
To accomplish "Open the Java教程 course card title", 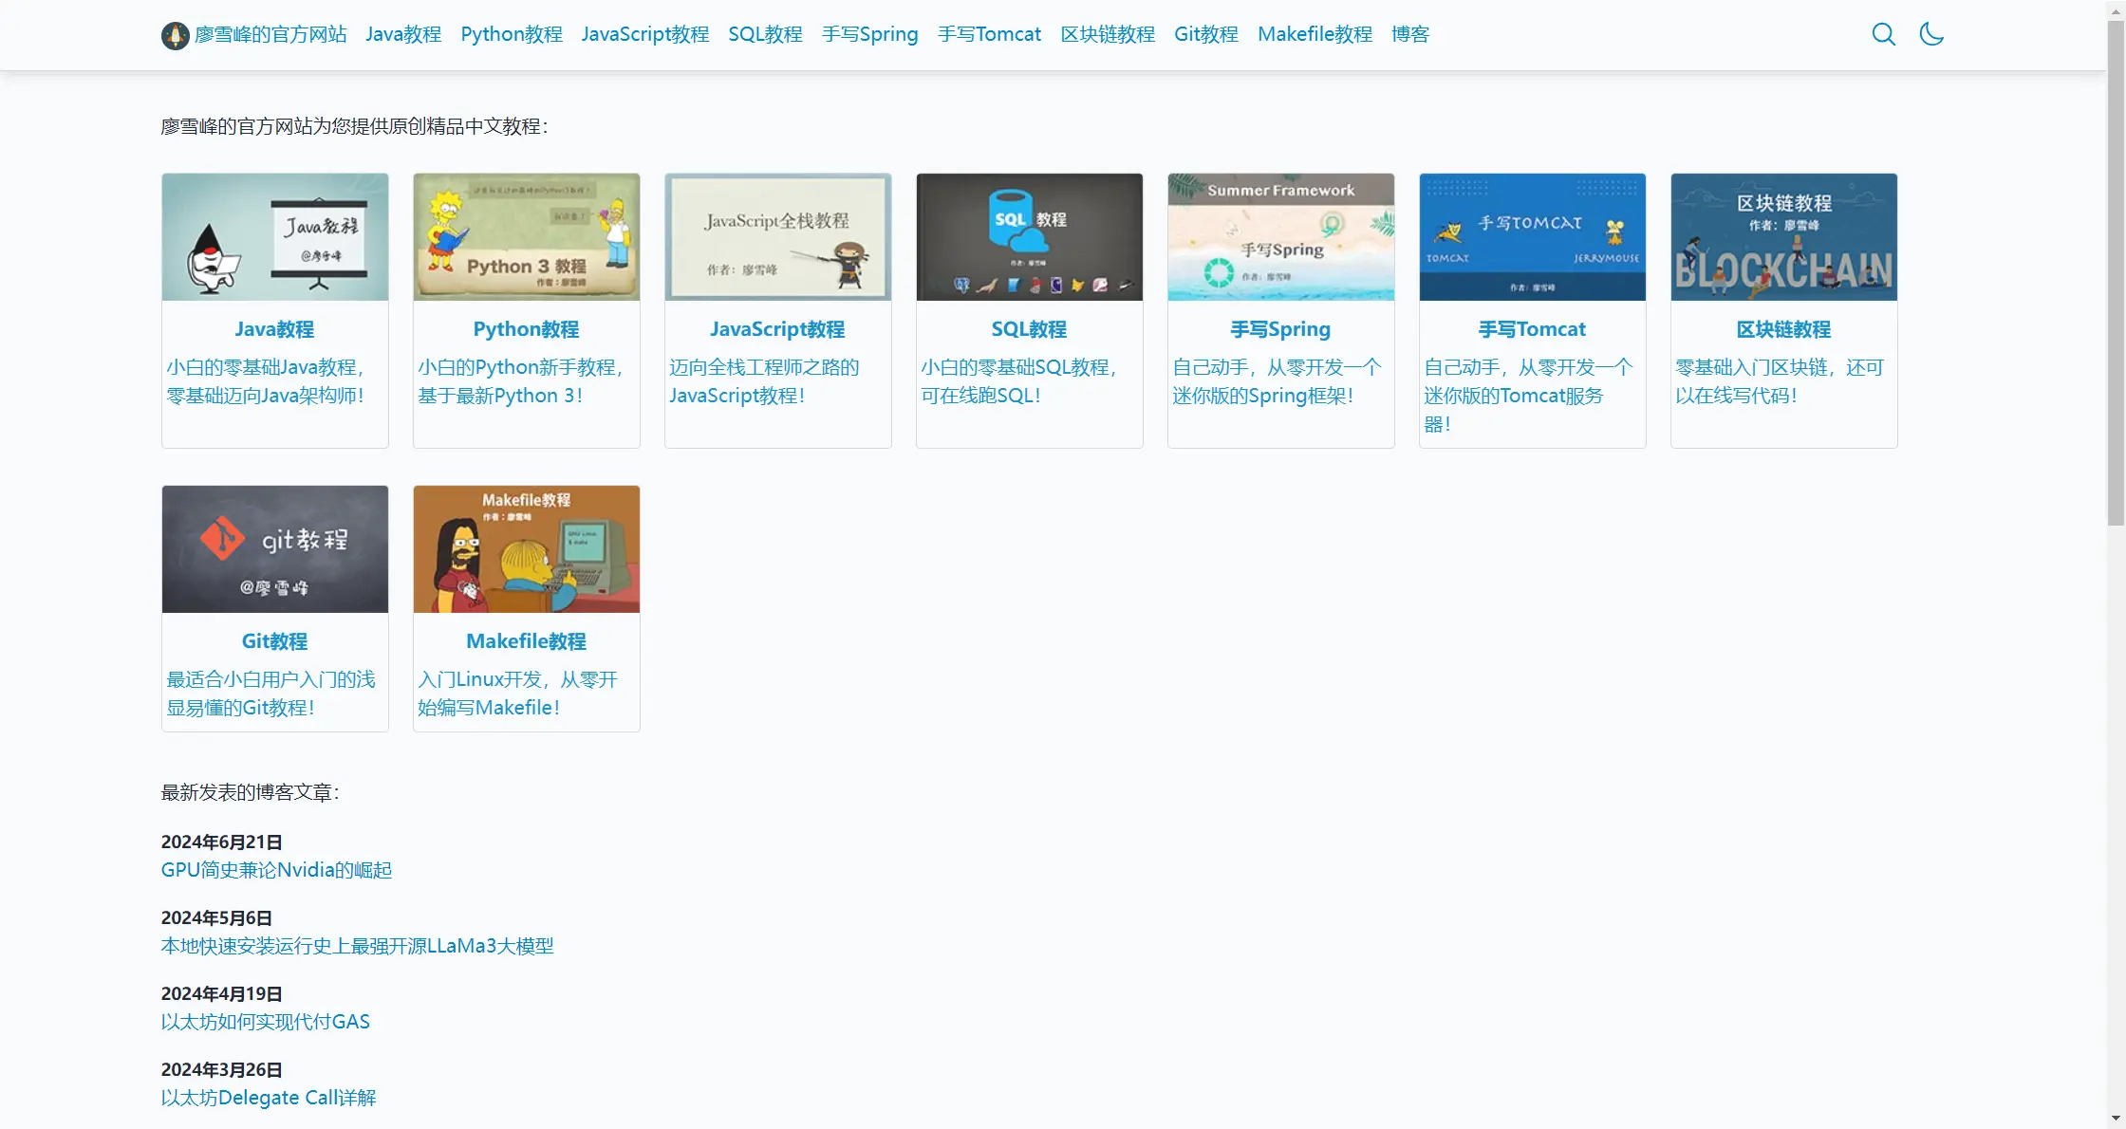I will (x=274, y=329).
